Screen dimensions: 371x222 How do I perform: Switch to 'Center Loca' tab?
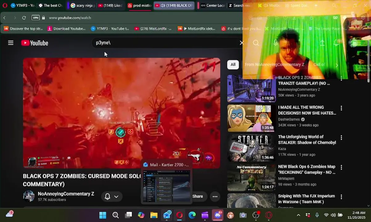coord(213,6)
